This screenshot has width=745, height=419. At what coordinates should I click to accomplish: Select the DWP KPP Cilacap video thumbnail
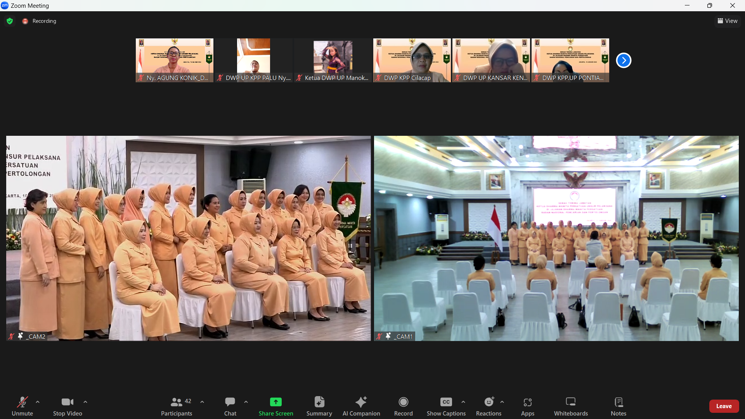(412, 60)
